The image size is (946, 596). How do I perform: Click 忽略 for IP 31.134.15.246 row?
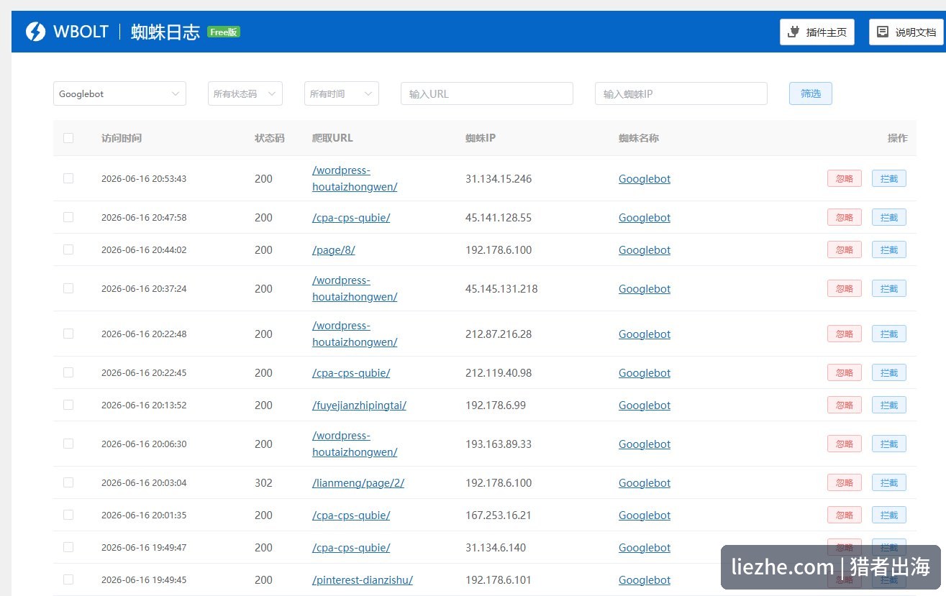(845, 178)
